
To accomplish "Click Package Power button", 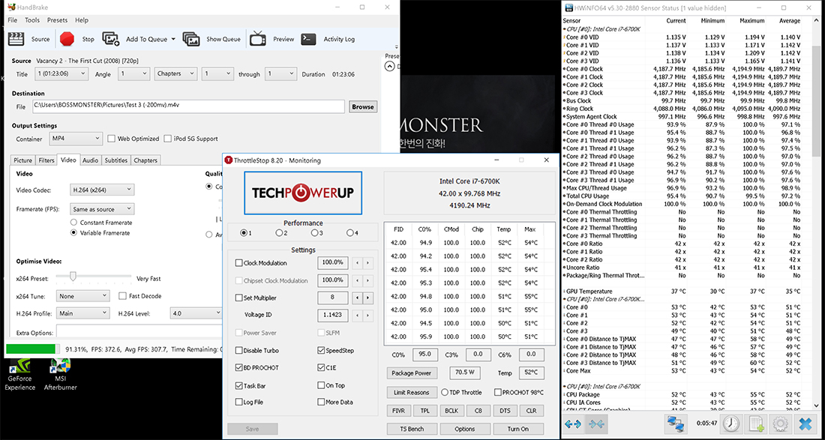I will coord(412,373).
